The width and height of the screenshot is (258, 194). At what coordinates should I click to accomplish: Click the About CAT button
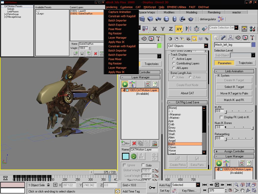[x=187, y=93]
